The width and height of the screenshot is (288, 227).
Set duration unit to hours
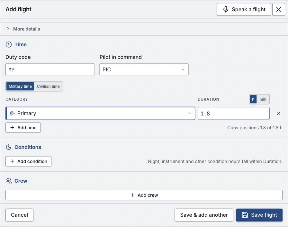pos(253,99)
